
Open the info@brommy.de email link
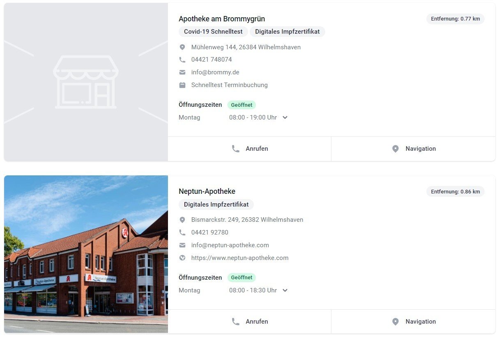[x=215, y=72]
